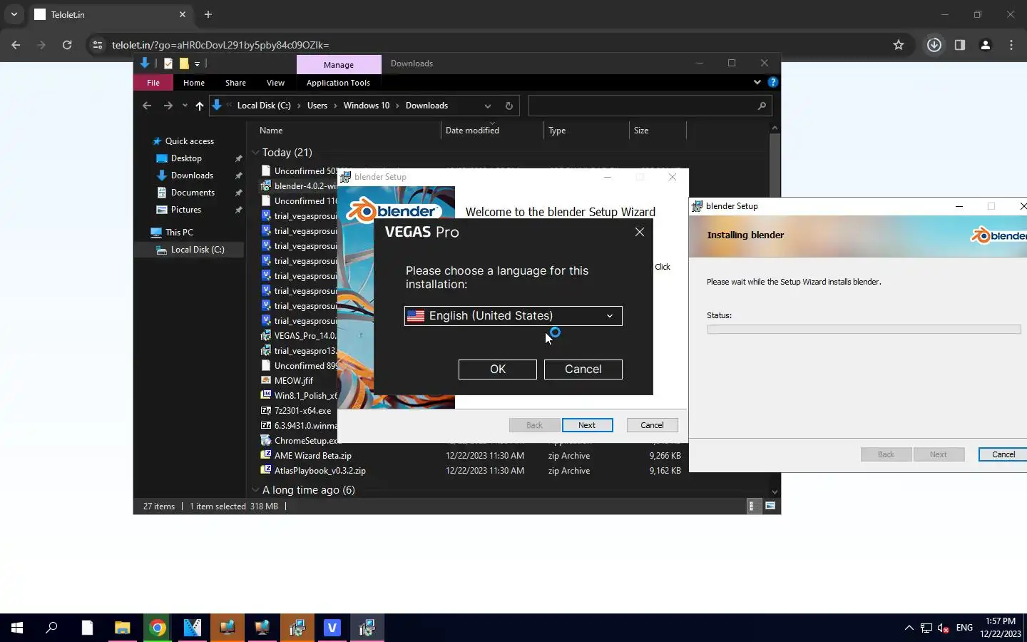This screenshot has width=1027, height=642.
Task: Open the VEGAS Pro V icon on the taskbar
Action: [x=332, y=628]
